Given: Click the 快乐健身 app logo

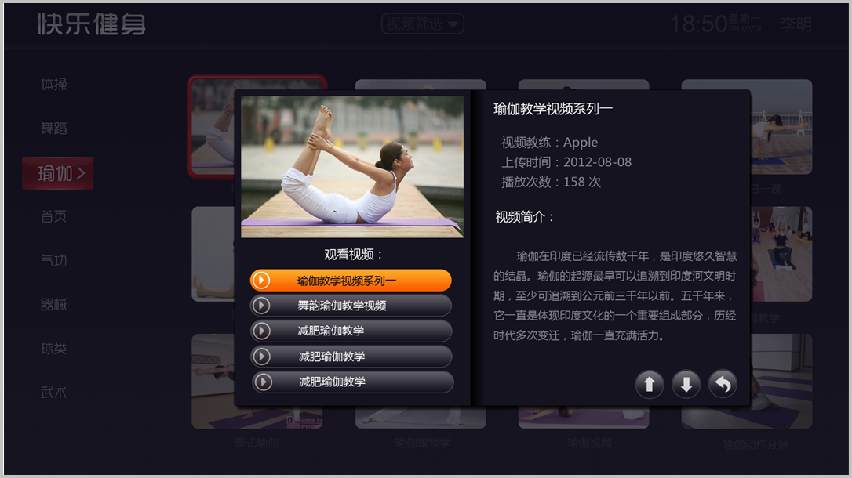Looking at the screenshot, I should tap(92, 24).
